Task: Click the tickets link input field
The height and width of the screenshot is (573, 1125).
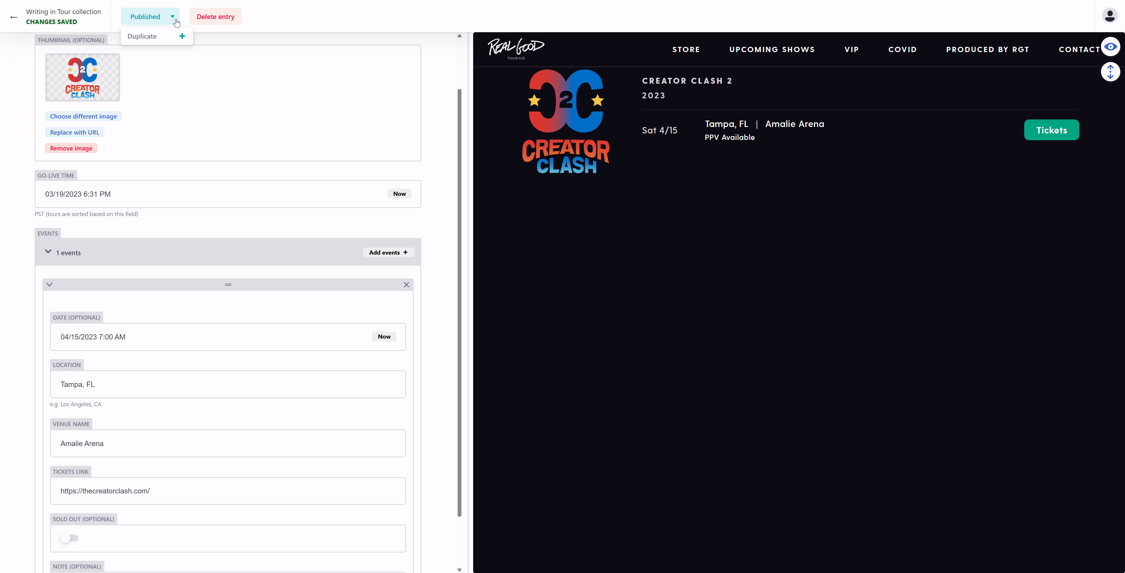Action: pyautogui.click(x=228, y=490)
